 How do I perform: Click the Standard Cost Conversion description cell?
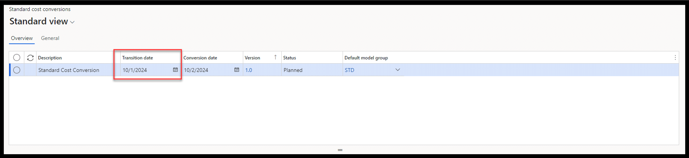click(x=69, y=70)
